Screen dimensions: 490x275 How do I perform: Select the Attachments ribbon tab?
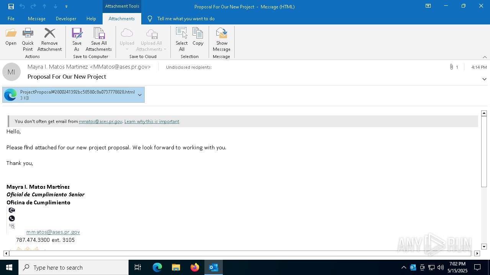pyautogui.click(x=122, y=19)
